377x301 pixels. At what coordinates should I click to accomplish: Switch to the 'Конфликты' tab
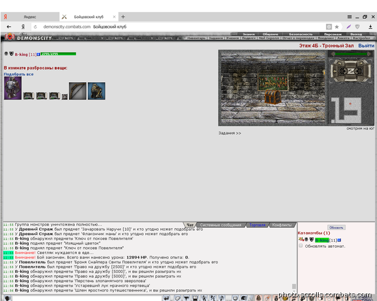click(281, 225)
